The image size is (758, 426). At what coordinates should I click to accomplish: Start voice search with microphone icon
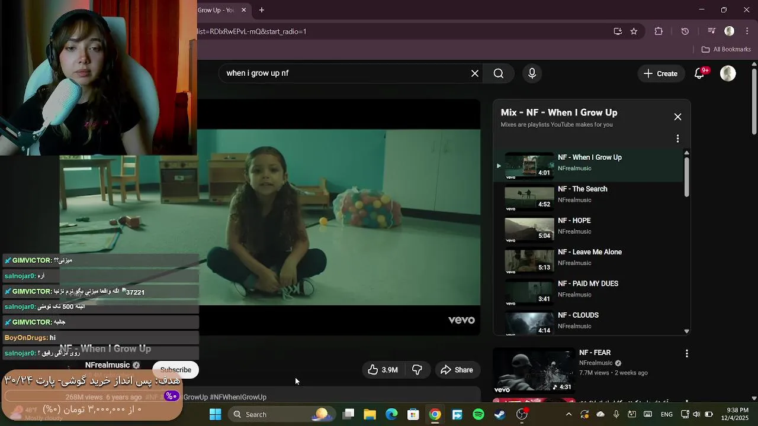click(532, 73)
